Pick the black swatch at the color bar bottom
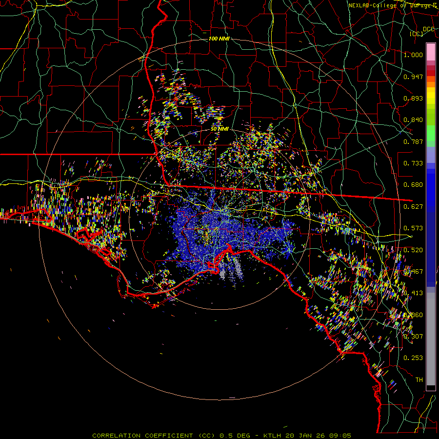Image resolution: width=439 pixels, height=439 pixels. 431,388
